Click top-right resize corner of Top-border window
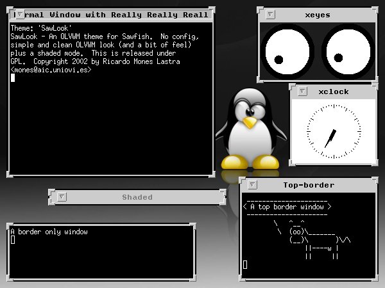This screenshot has width=385, height=288. [x=375, y=180]
